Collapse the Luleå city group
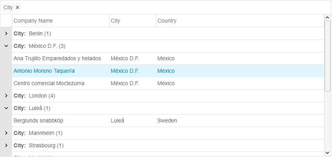Image resolution: width=332 pixels, height=157 pixels. tap(6, 108)
